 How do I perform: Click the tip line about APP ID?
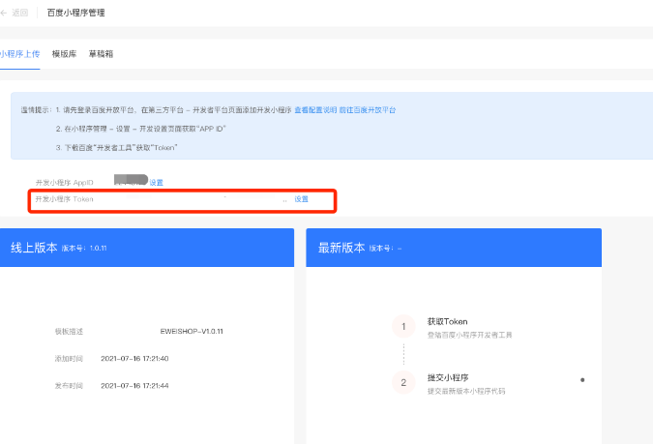point(141,129)
